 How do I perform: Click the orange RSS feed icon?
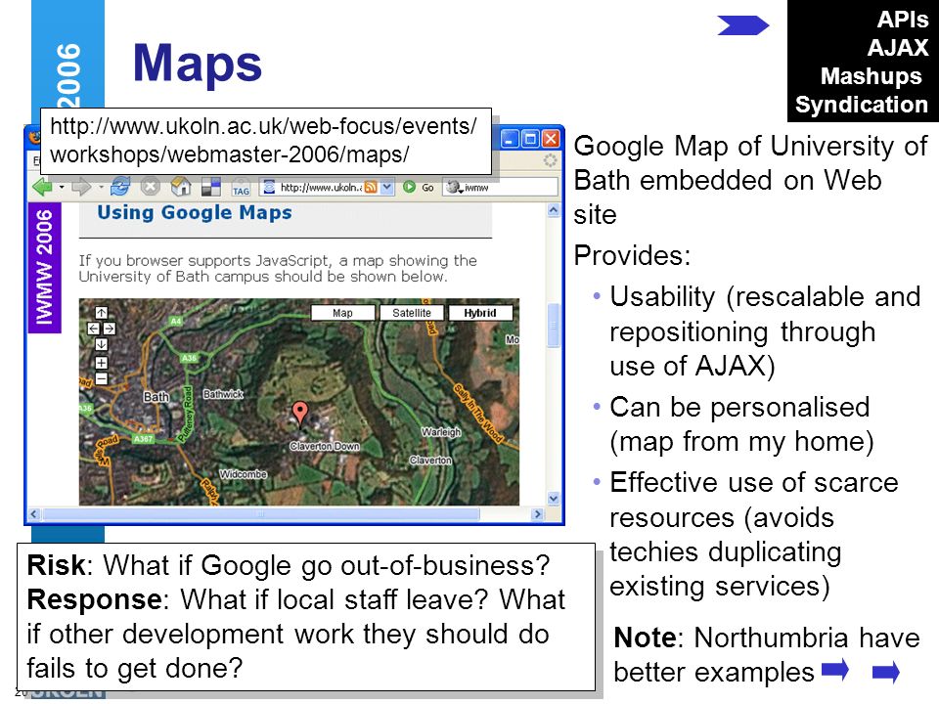coord(371,188)
